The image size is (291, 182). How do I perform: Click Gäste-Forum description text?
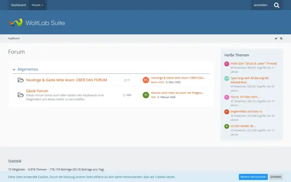(65, 97)
